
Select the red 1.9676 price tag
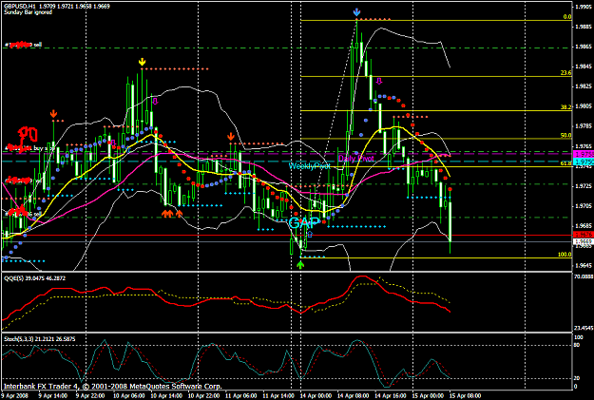tap(584, 235)
